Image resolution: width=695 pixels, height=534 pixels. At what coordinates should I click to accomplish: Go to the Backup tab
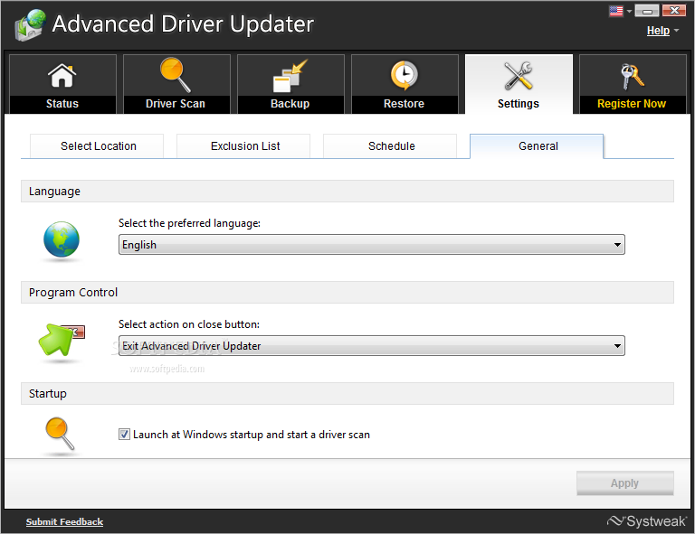click(x=290, y=84)
